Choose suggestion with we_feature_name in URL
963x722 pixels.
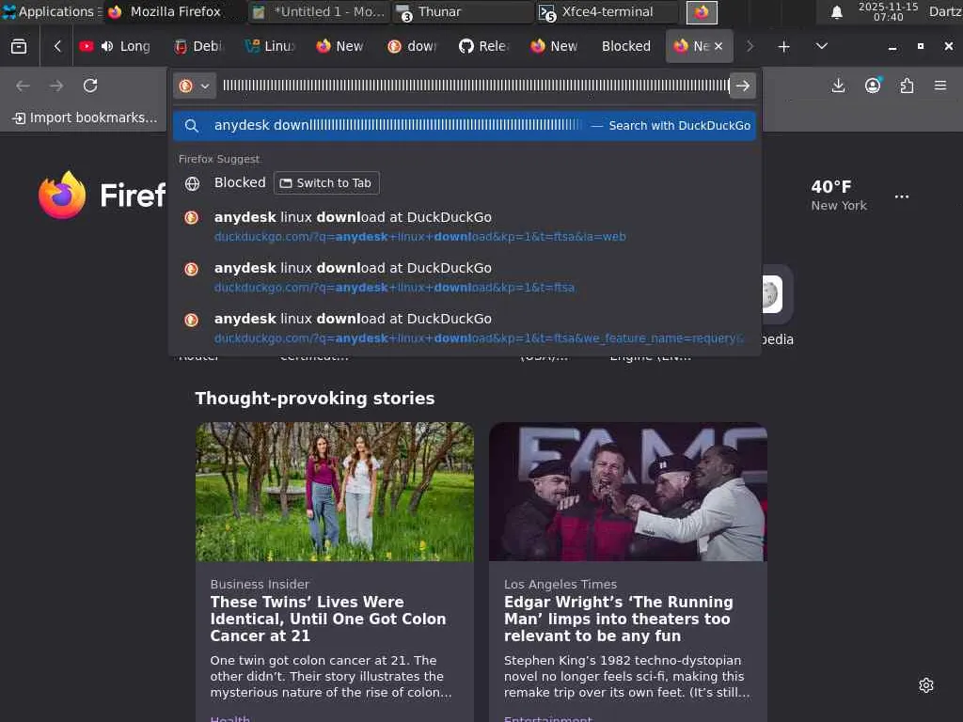point(465,328)
